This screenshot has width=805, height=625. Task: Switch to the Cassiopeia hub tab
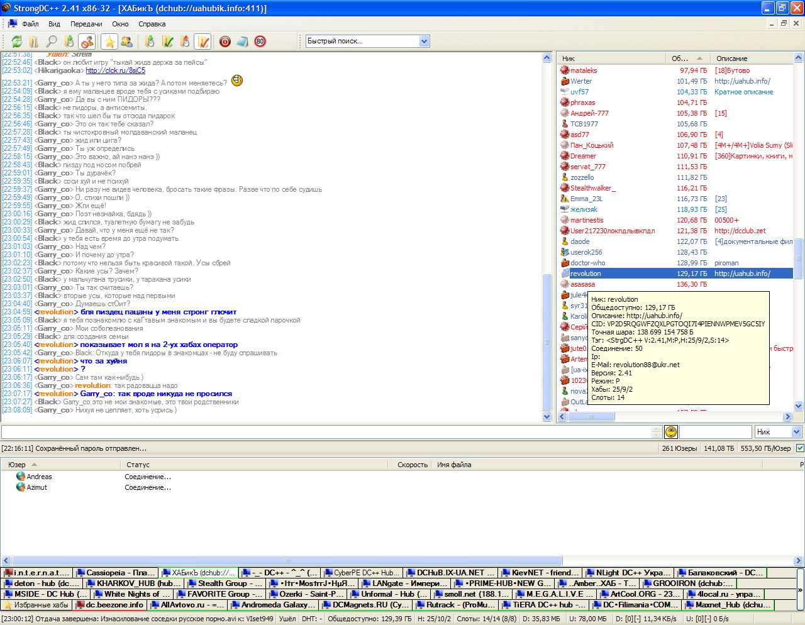point(116,573)
